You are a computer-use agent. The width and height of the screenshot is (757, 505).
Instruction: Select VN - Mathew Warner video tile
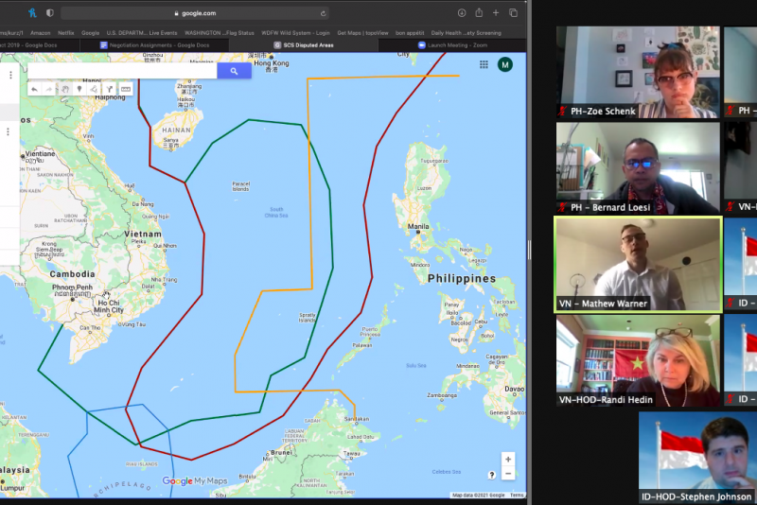[x=638, y=264]
